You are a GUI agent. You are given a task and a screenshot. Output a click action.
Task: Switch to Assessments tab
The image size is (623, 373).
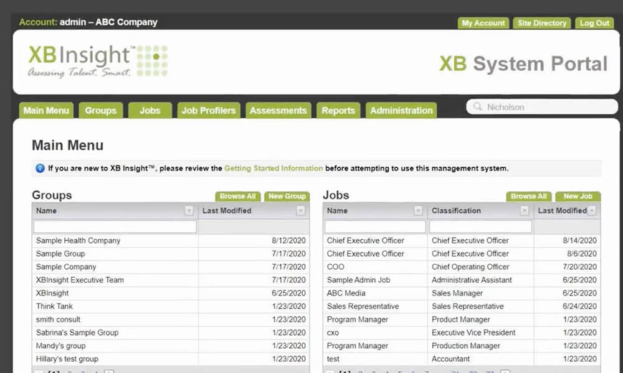(278, 110)
